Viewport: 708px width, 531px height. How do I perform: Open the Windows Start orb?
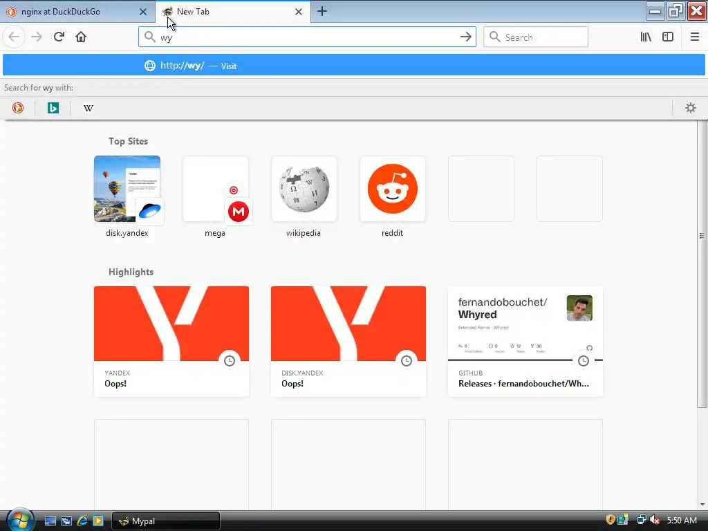tap(21, 520)
